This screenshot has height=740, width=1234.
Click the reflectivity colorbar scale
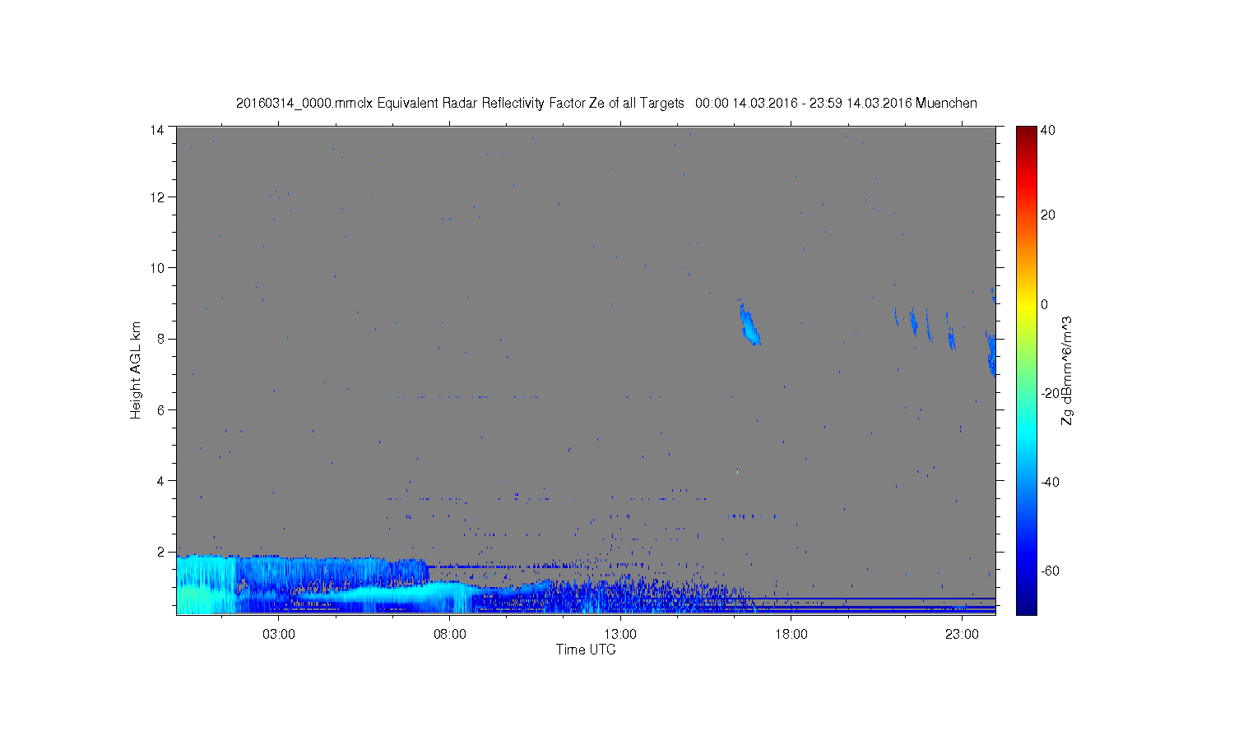pos(1026,370)
